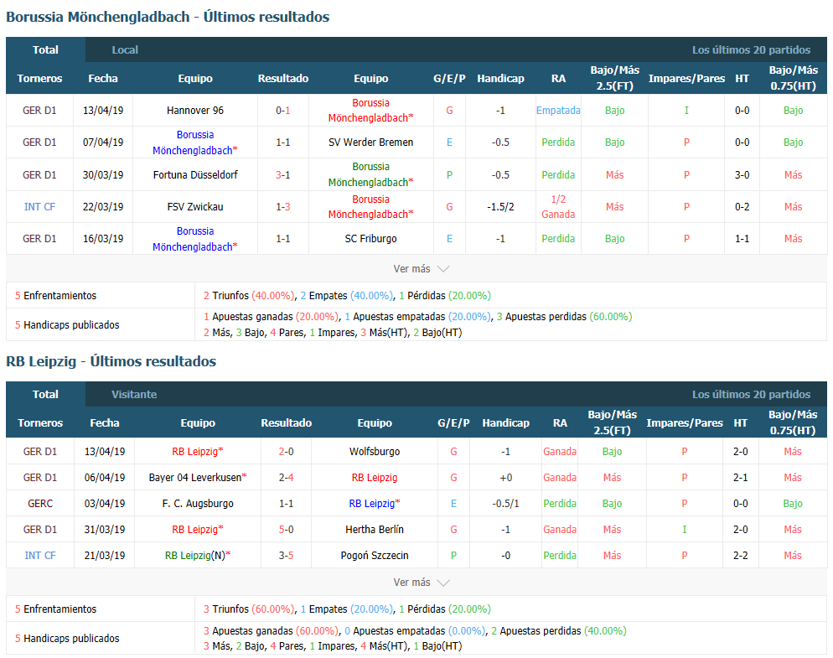Open F. C. Augsburgo team link
Screen dimensions: 833x658
(198, 503)
